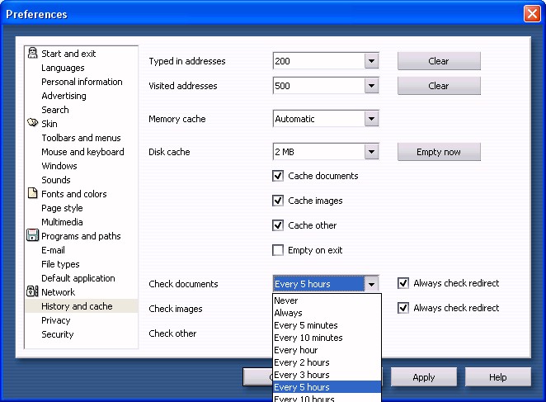
Task: Expand the Memory cache dropdown
Action: pos(371,119)
